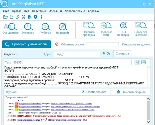
Task: Paste using the clipboard icon
Action: tap(29, 17)
